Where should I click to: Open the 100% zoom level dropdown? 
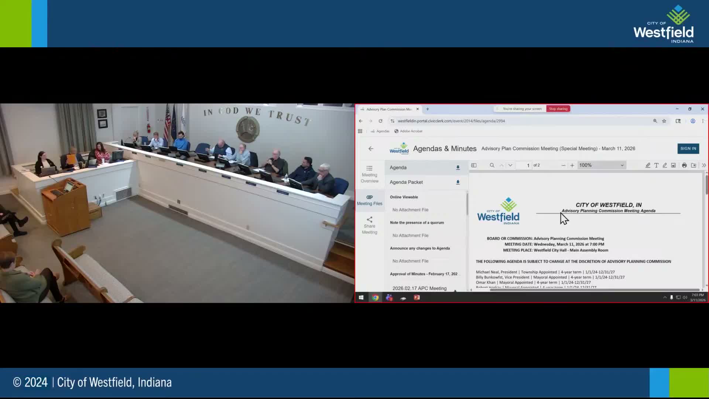601,165
